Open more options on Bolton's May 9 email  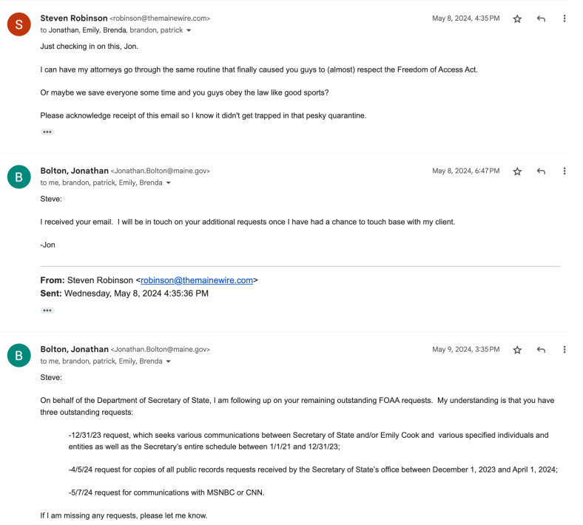(565, 350)
